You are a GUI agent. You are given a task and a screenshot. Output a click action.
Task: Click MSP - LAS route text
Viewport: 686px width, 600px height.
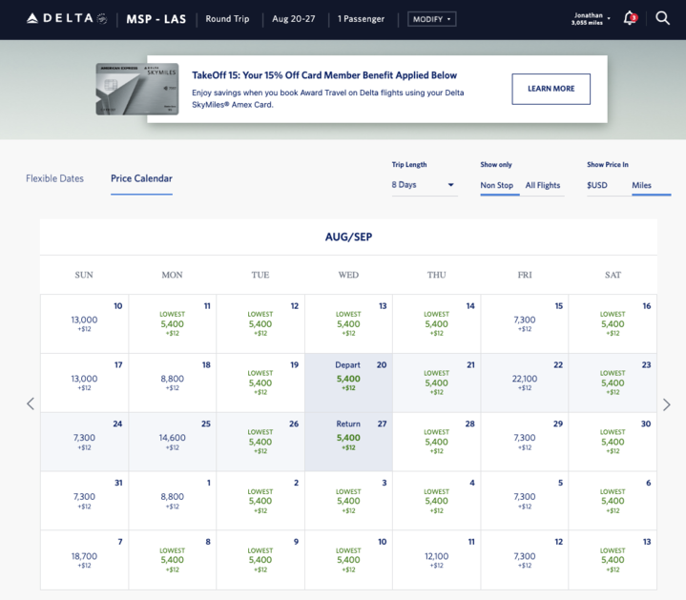click(x=156, y=19)
